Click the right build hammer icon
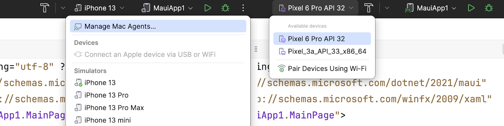The height and width of the screenshot is (126, 504). [368, 8]
